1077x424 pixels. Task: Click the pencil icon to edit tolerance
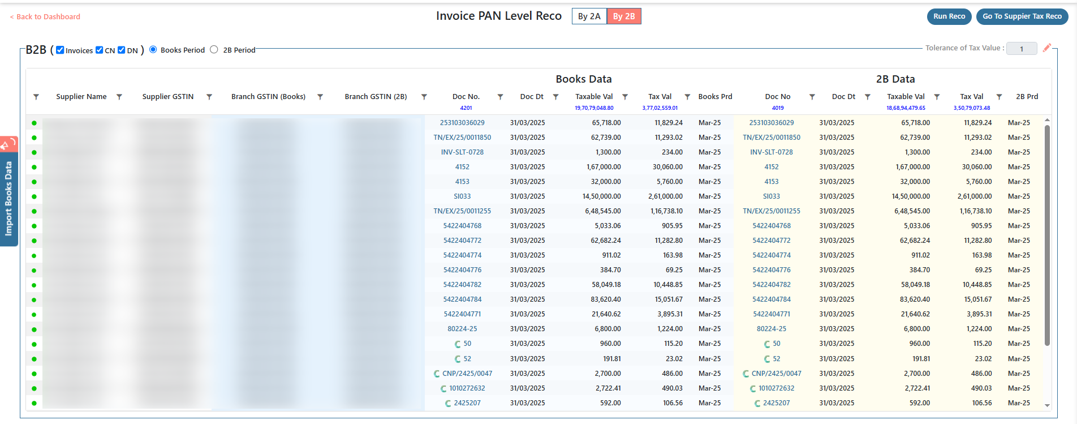(x=1047, y=48)
